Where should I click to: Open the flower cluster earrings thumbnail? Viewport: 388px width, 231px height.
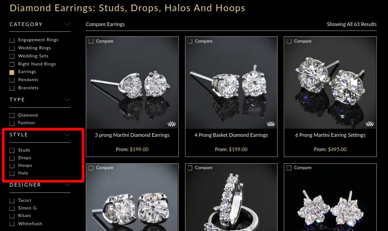(330, 197)
